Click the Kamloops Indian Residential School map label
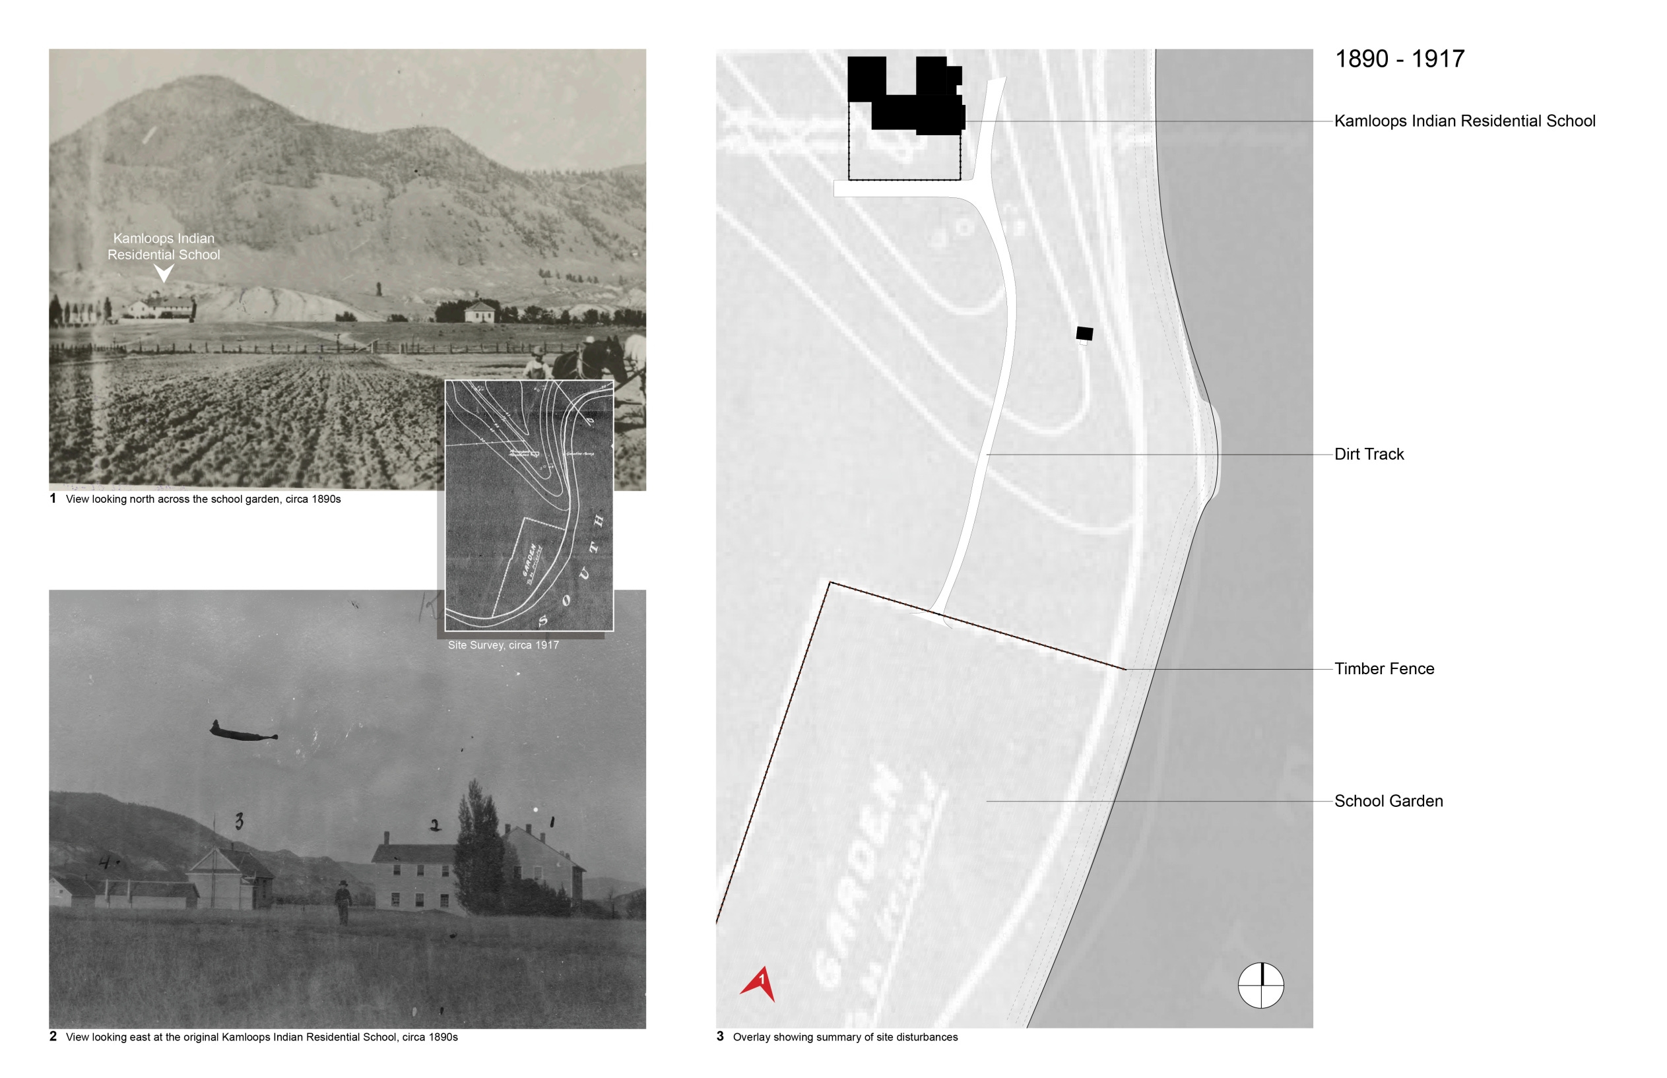The height and width of the screenshot is (1078, 1667). (1464, 120)
